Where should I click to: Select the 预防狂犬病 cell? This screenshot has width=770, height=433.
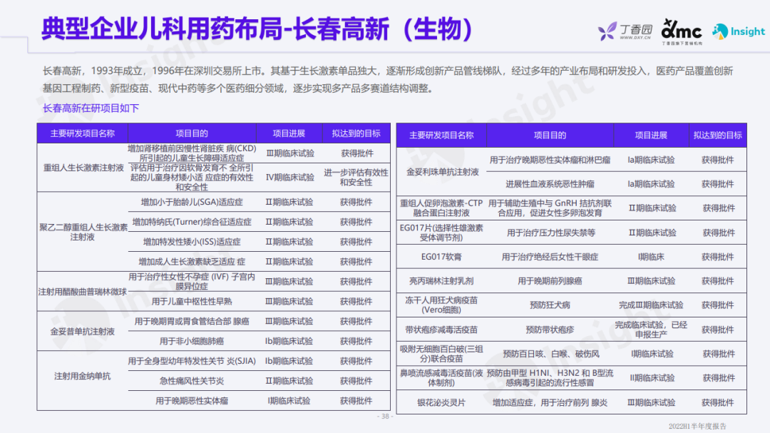550,305
